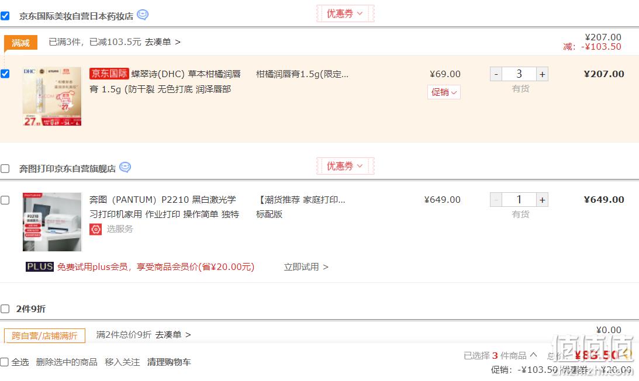Expand the 促销 dropdown under ¥69.00
Viewport: 639px width, 381px height.
pyautogui.click(x=444, y=92)
